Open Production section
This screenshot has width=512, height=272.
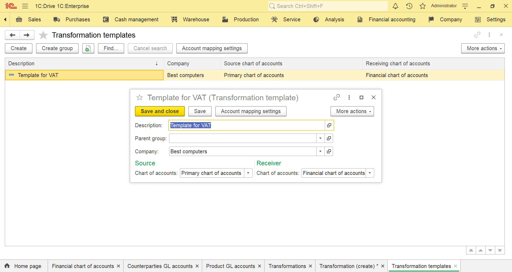(240, 19)
